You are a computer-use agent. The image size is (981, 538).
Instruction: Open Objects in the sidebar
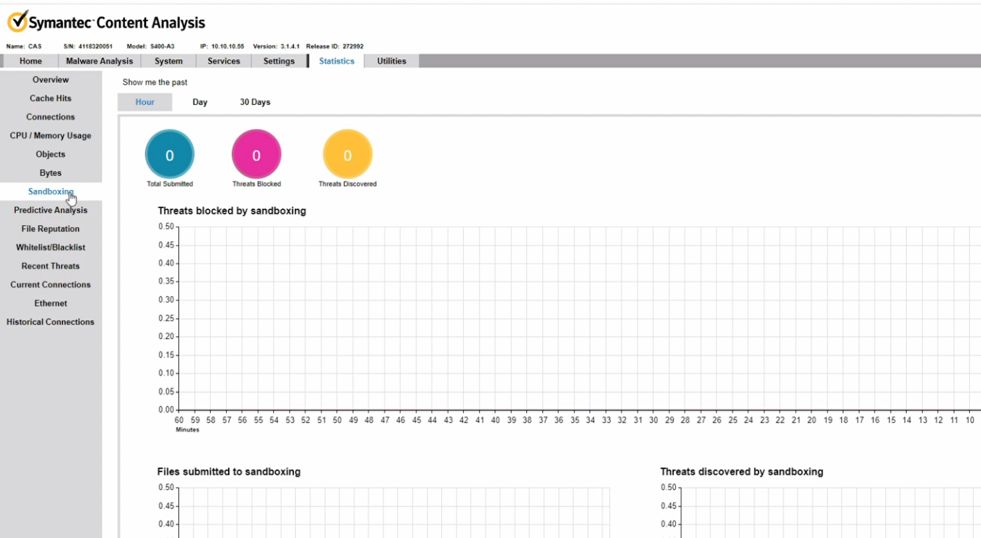tap(51, 154)
